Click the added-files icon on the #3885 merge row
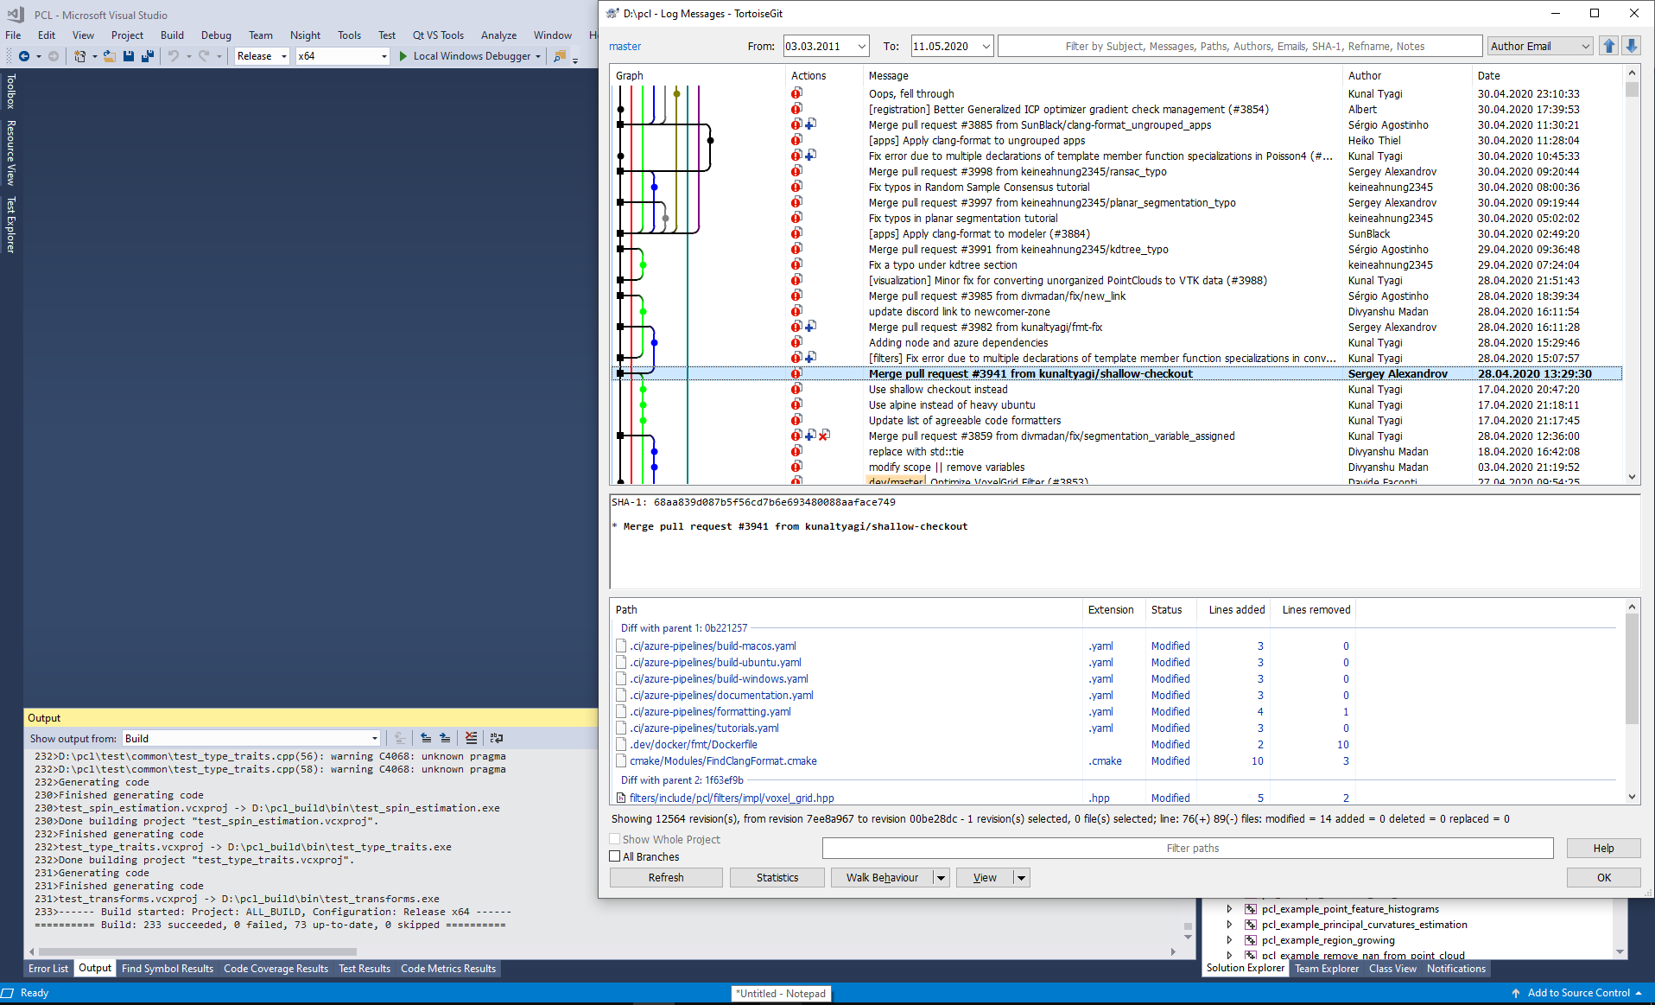This screenshot has height=1005, width=1655. 810,124
